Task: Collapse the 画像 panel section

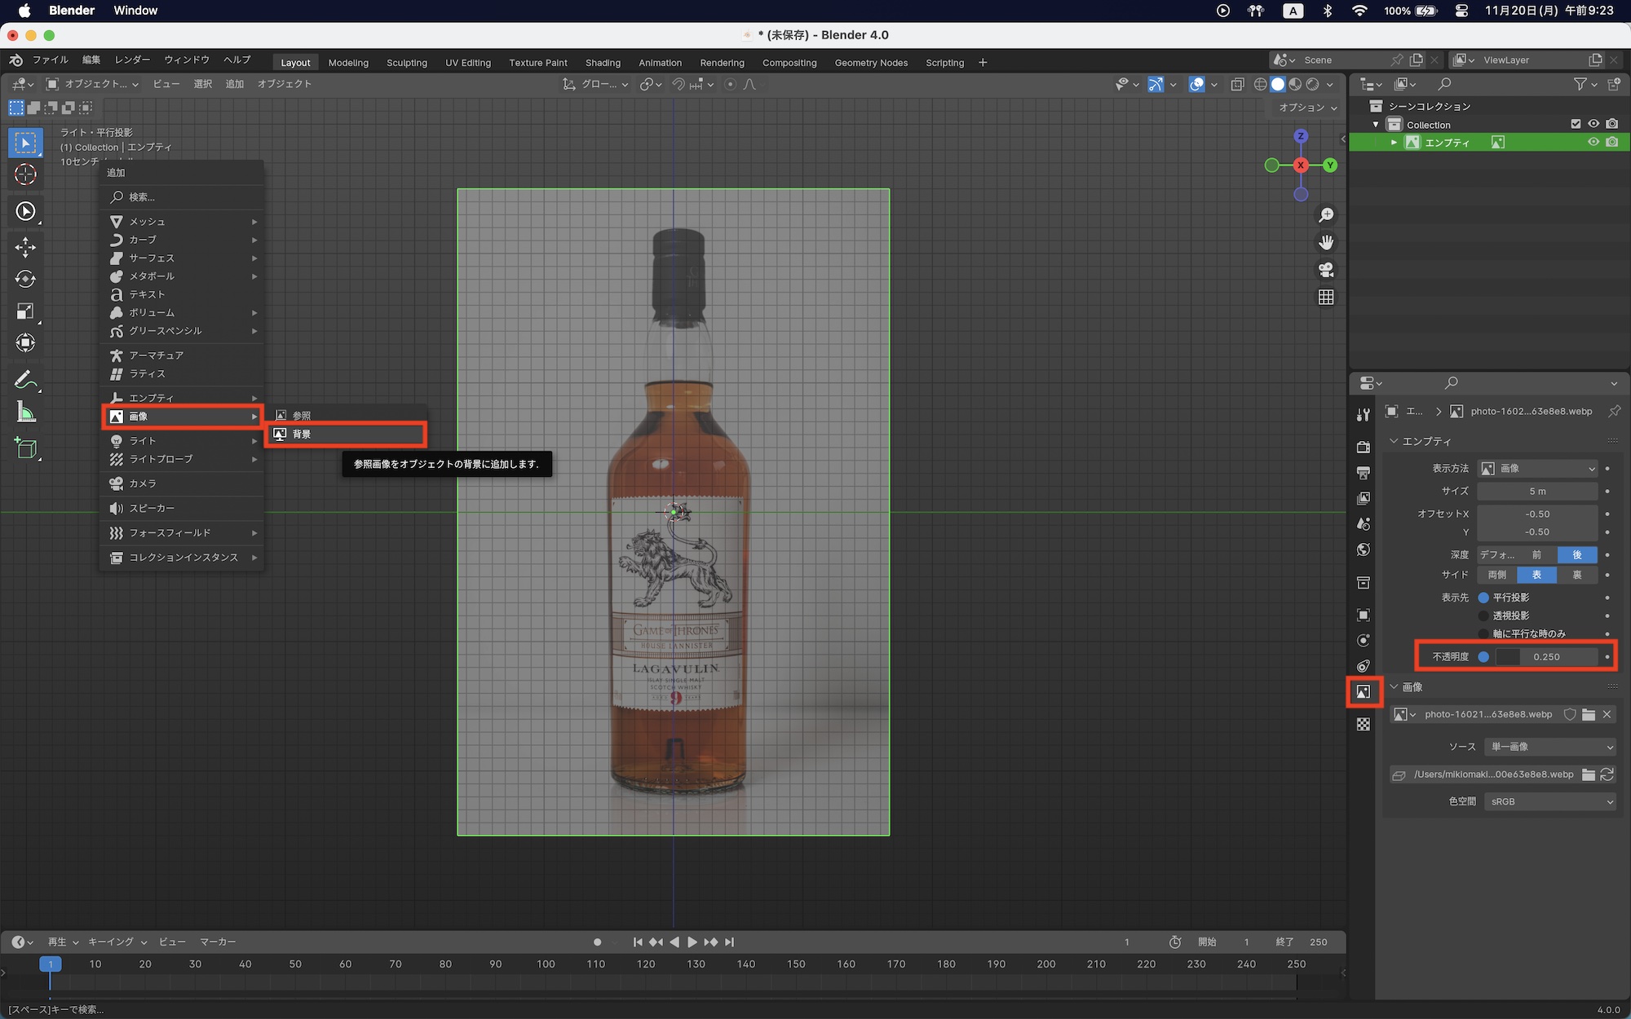Action: (x=1395, y=687)
